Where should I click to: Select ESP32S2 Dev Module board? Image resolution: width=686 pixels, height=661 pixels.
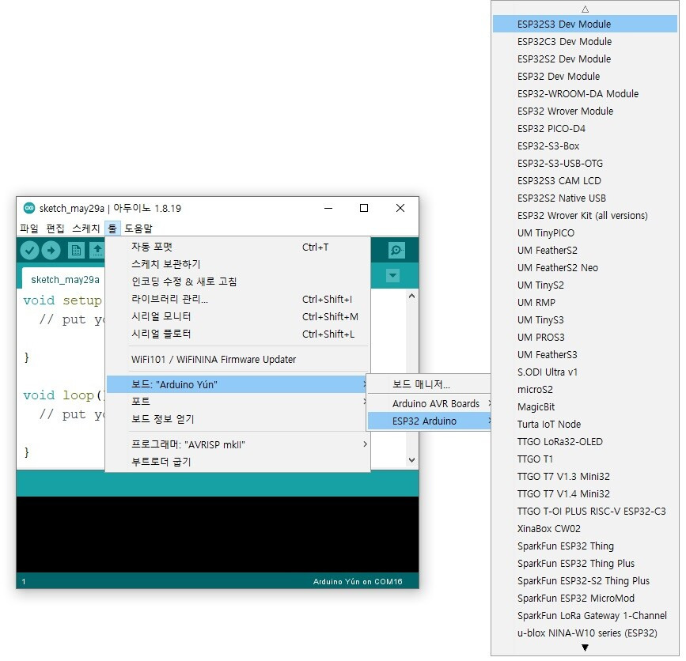tap(585, 59)
